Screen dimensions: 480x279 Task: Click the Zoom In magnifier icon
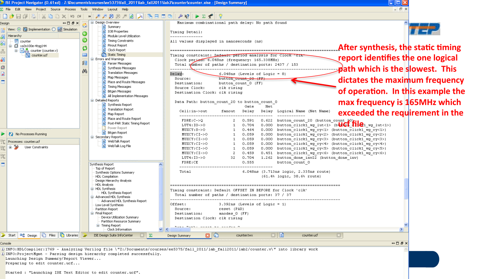coord(98,16)
